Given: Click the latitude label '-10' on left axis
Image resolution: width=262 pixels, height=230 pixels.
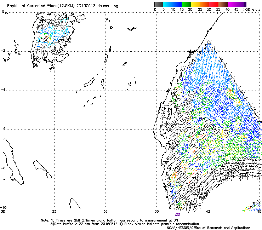Looking at the screenshot, I should tap(3, 207).
